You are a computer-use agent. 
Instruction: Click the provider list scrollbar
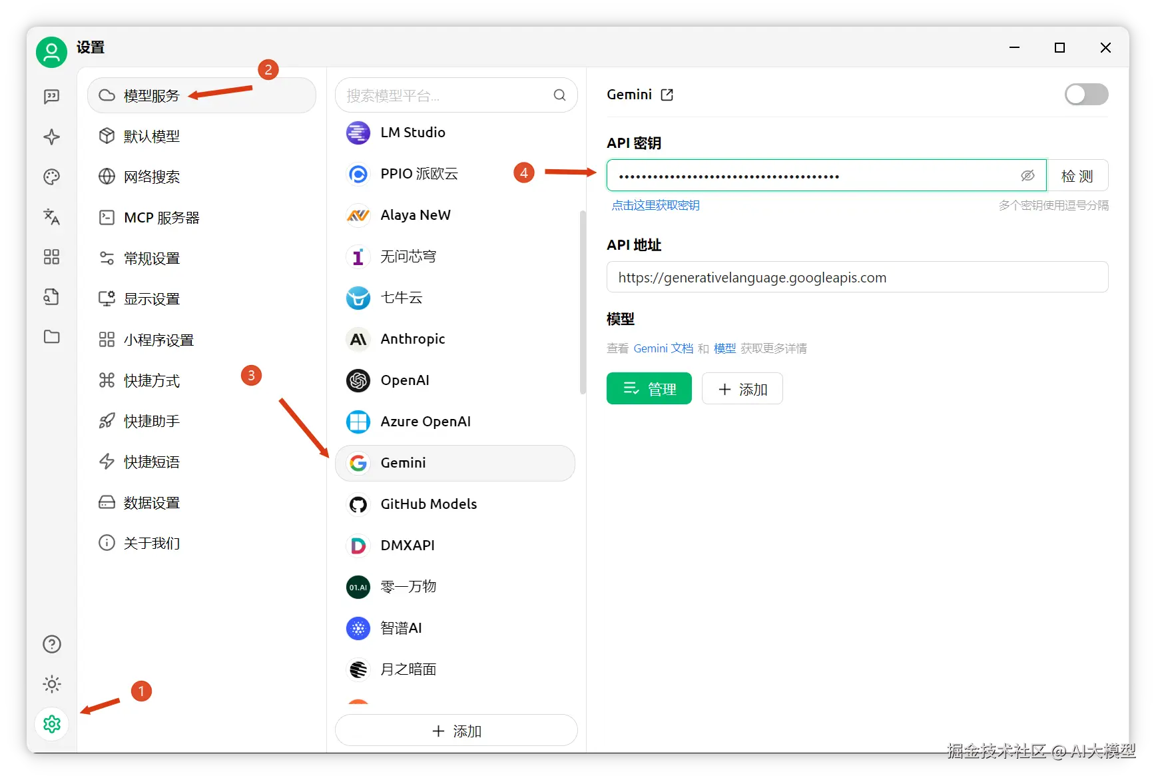click(583, 302)
